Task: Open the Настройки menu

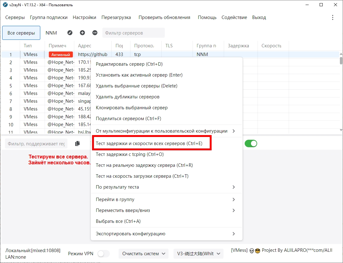Action: (85, 17)
